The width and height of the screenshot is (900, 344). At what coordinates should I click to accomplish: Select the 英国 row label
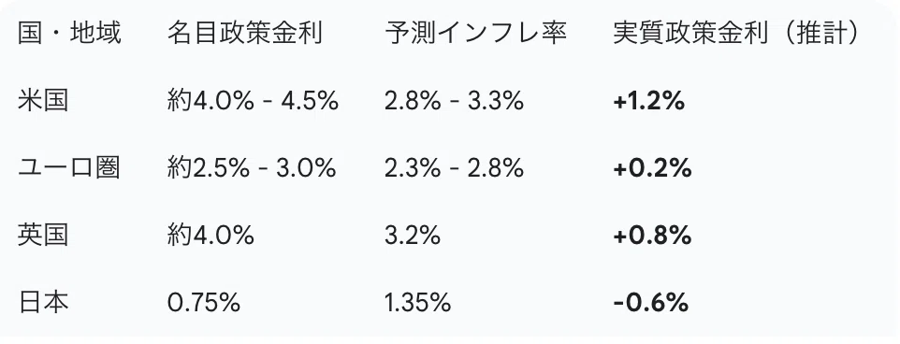pos(43,236)
